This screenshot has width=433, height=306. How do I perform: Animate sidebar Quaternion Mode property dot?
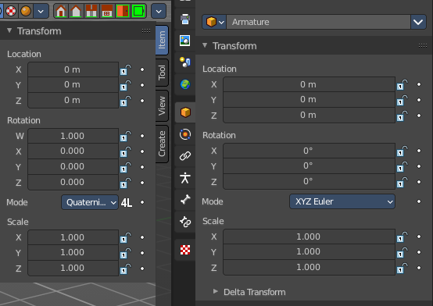click(x=142, y=202)
